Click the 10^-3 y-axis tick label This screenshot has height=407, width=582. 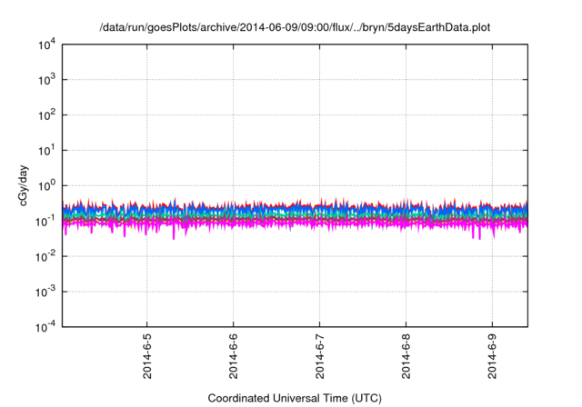click(x=45, y=292)
